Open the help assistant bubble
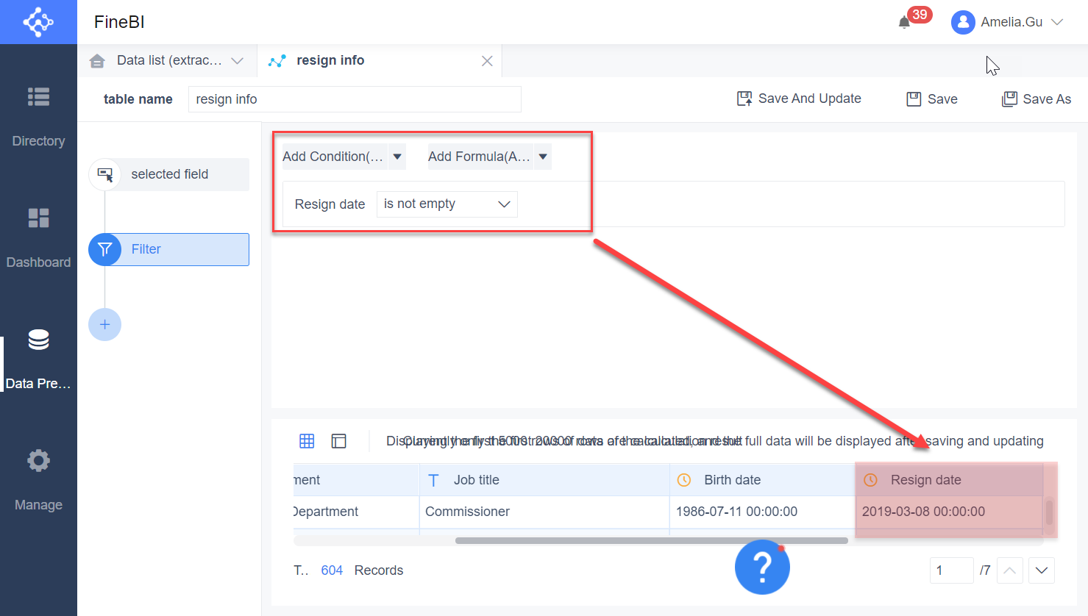Image resolution: width=1088 pixels, height=616 pixels. [762, 567]
